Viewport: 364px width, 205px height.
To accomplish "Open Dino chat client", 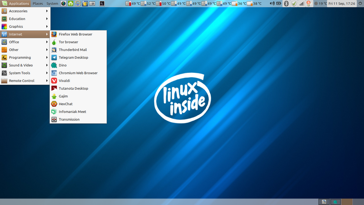I will (x=78, y=65).
